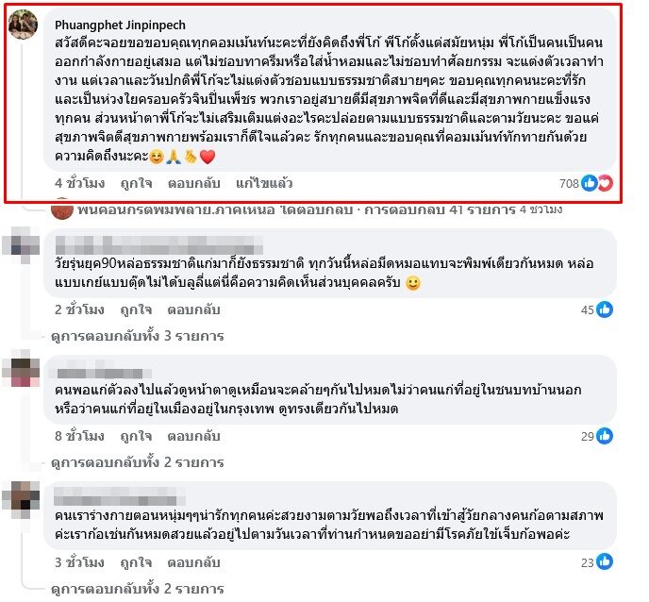Click the like icon next to 45

click(x=605, y=309)
